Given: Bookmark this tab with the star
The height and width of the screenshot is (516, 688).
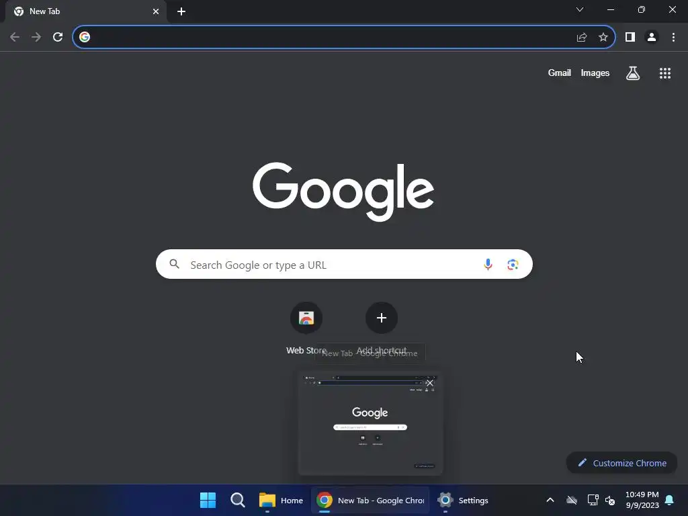Looking at the screenshot, I should coord(603,37).
